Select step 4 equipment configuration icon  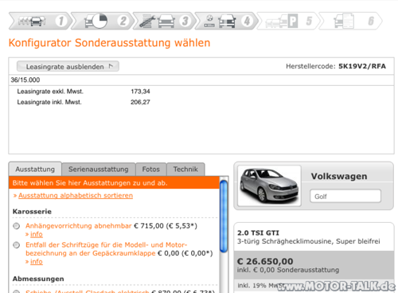point(226,21)
